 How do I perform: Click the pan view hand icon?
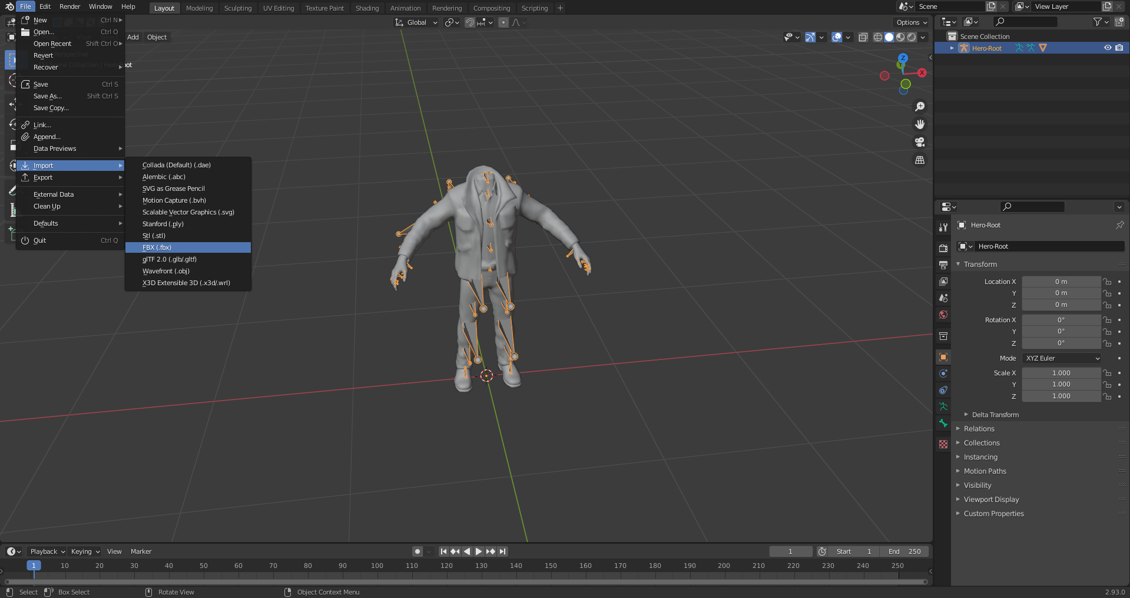pos(920,124)
